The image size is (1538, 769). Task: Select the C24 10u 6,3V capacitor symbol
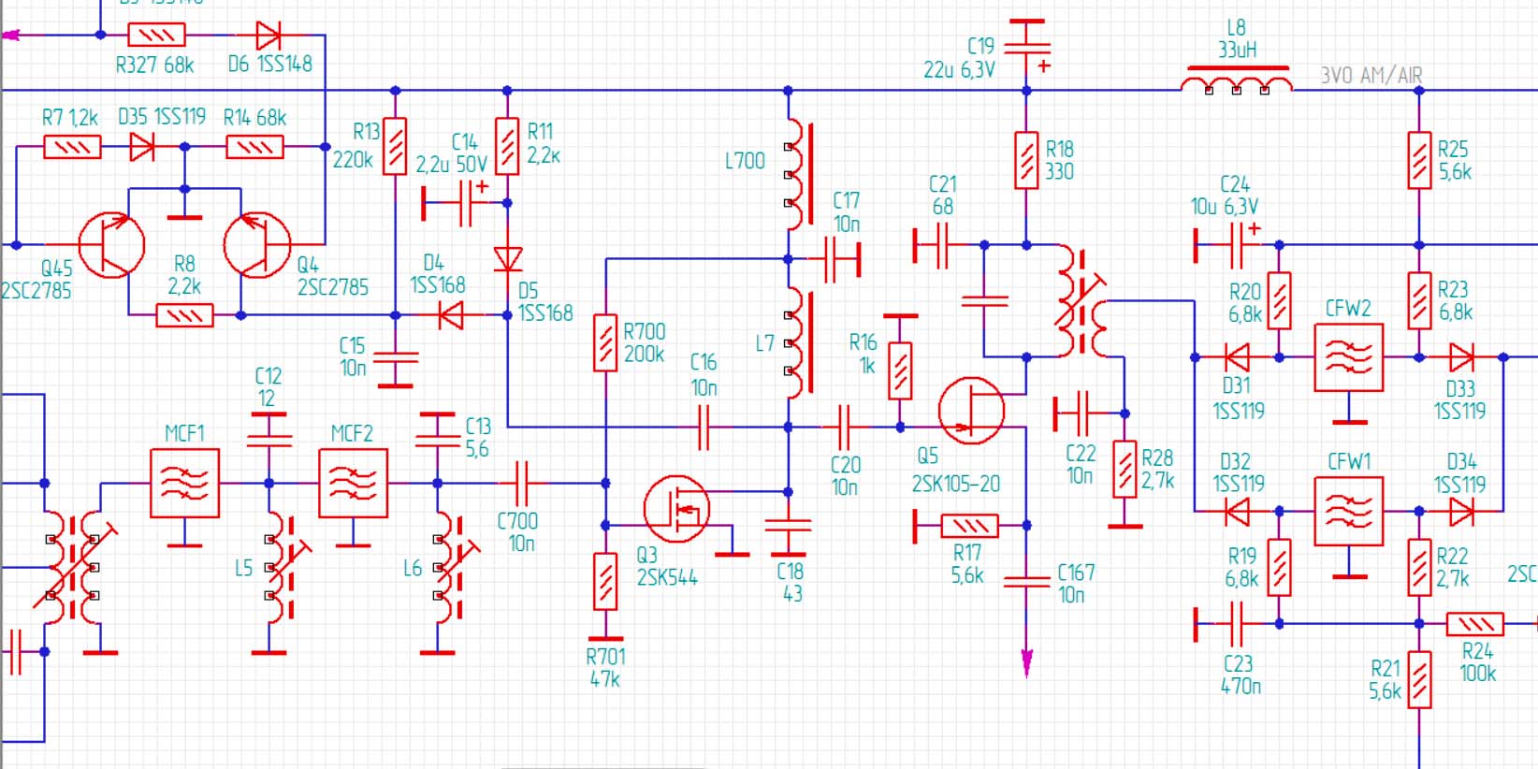tap(1237, 245)
